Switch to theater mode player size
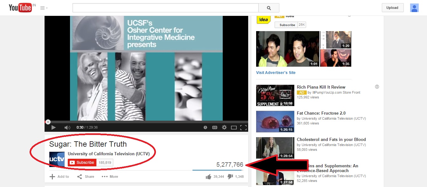 point(234,128)
